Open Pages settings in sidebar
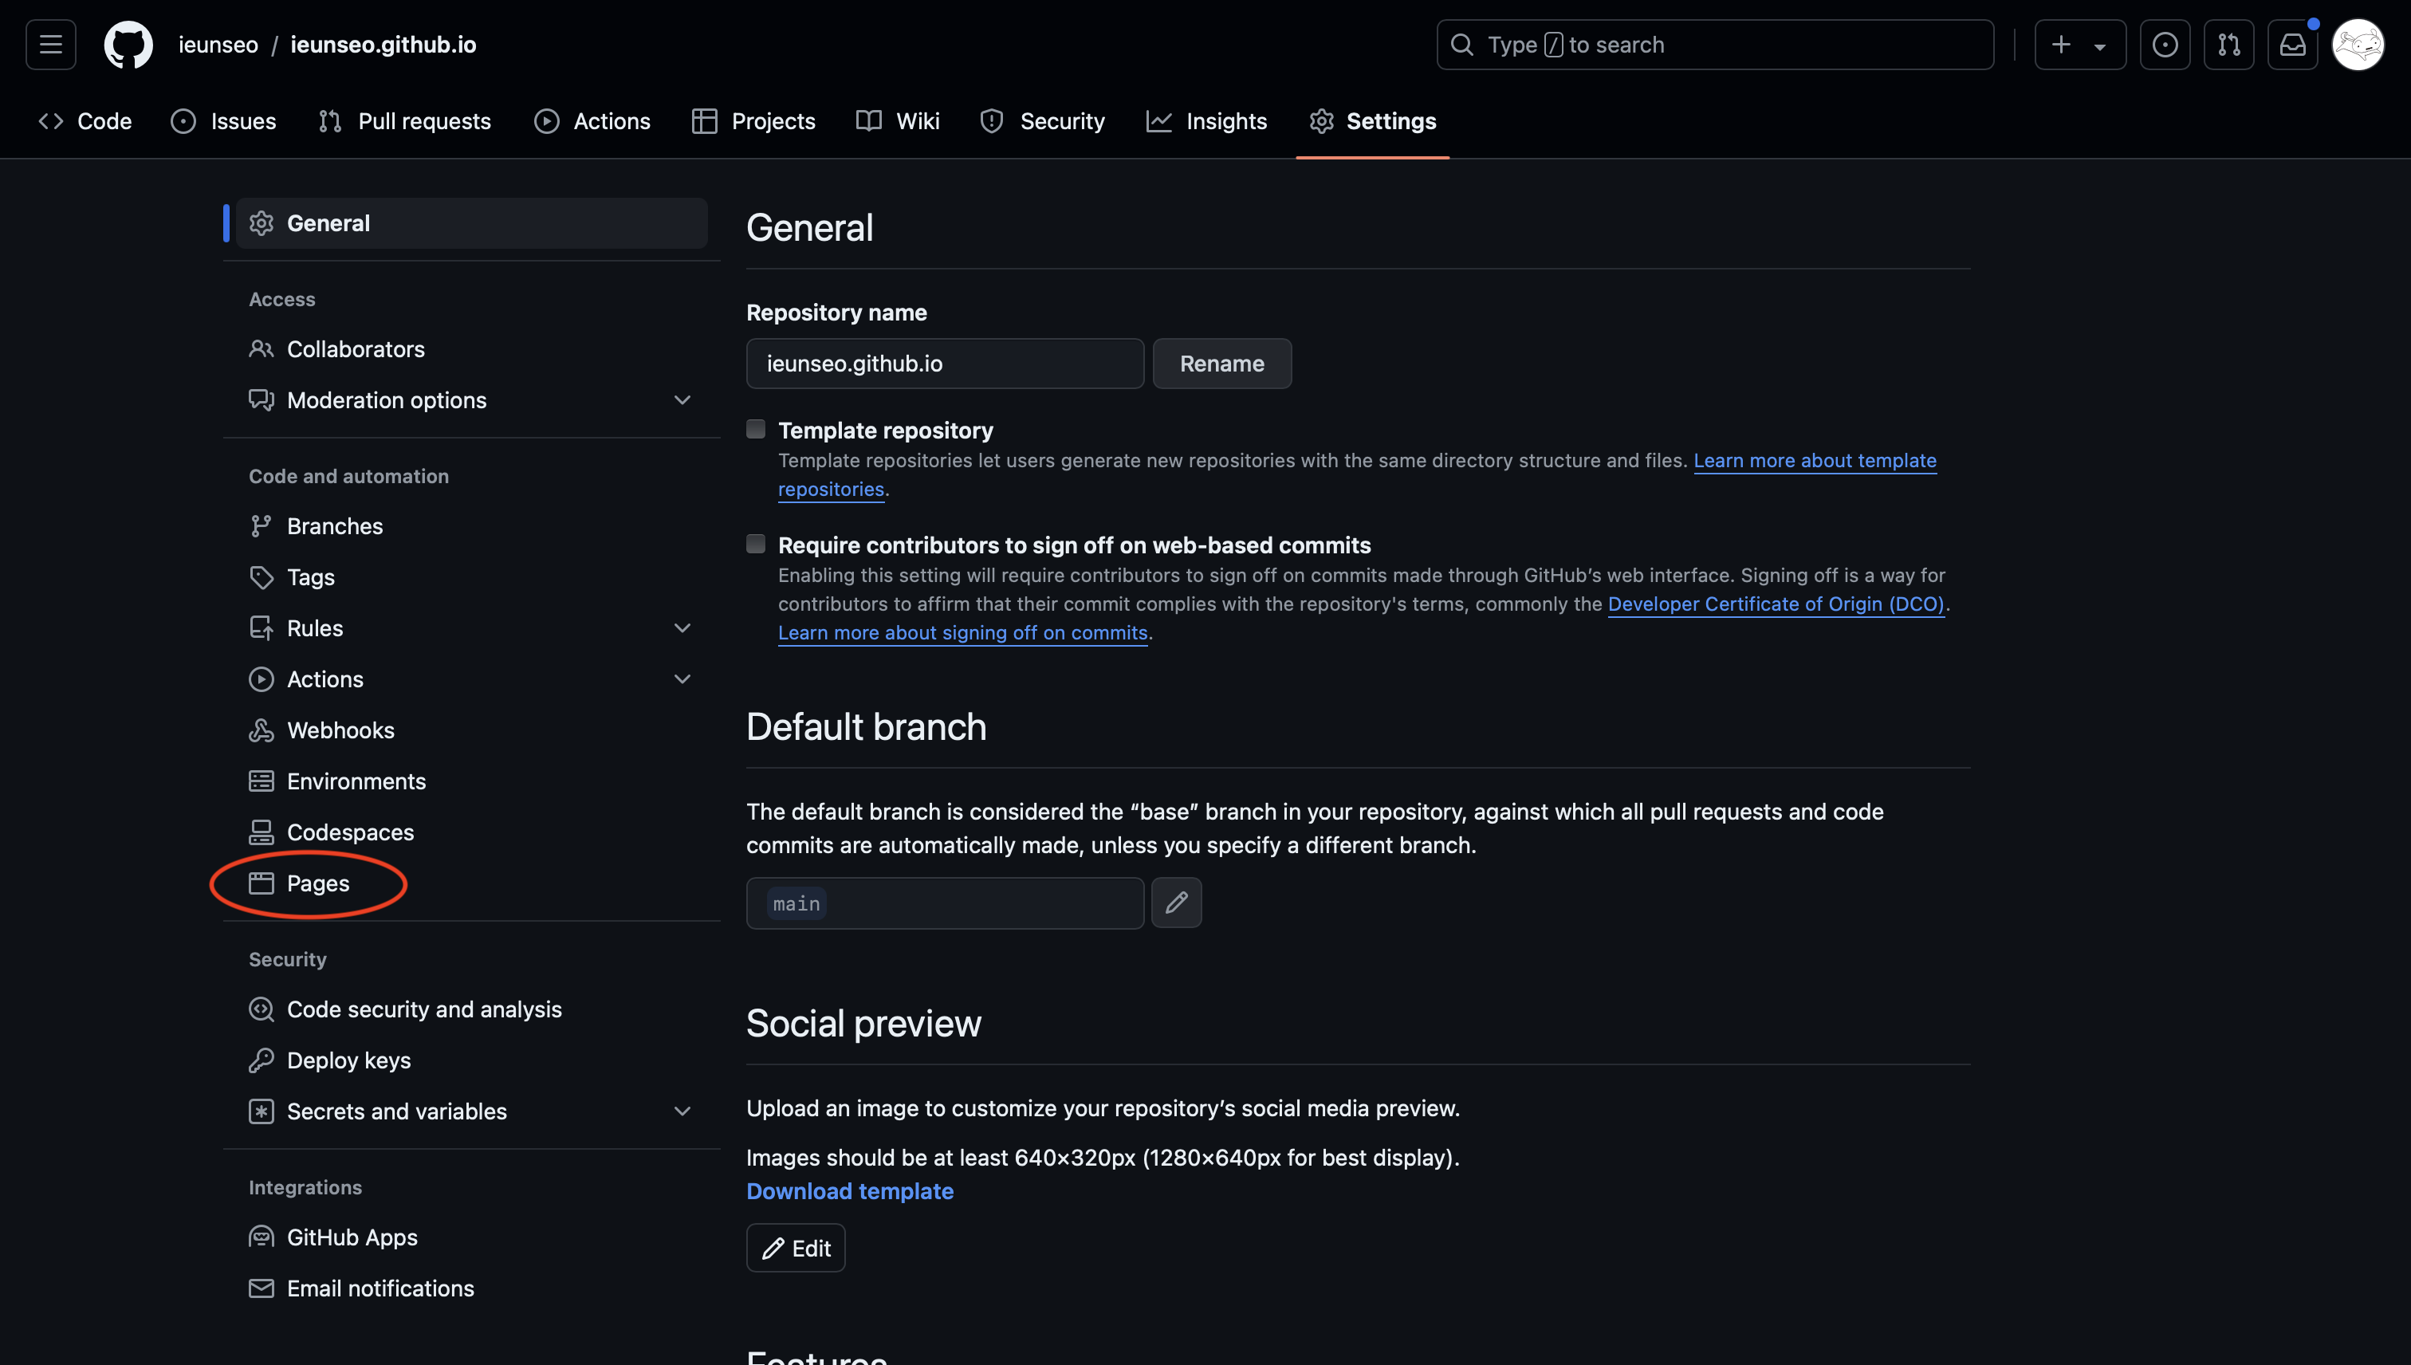This screenshot has height=1365, width=2411. pos(471,883)
